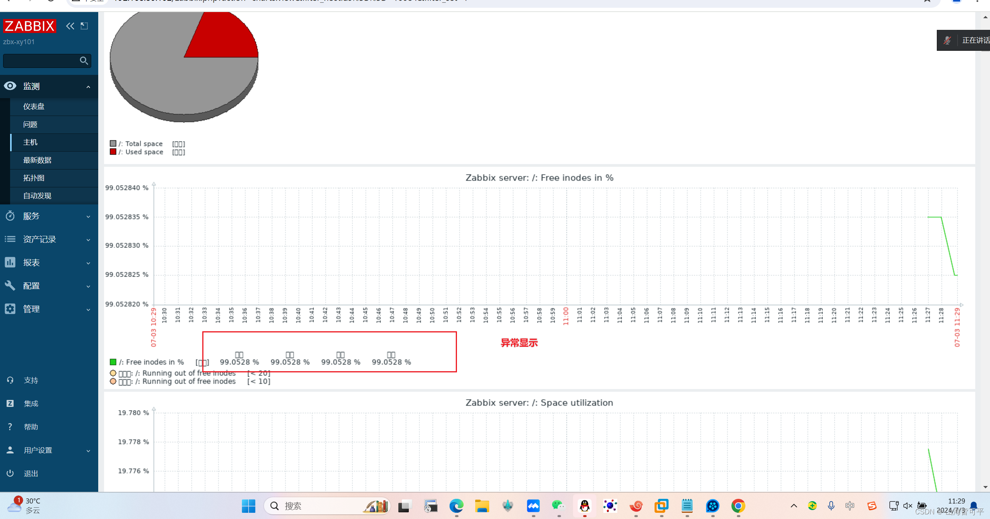Expand the 报表 reports menu
This screenshot has width=990, height=519.
click(x=49, y=263)
